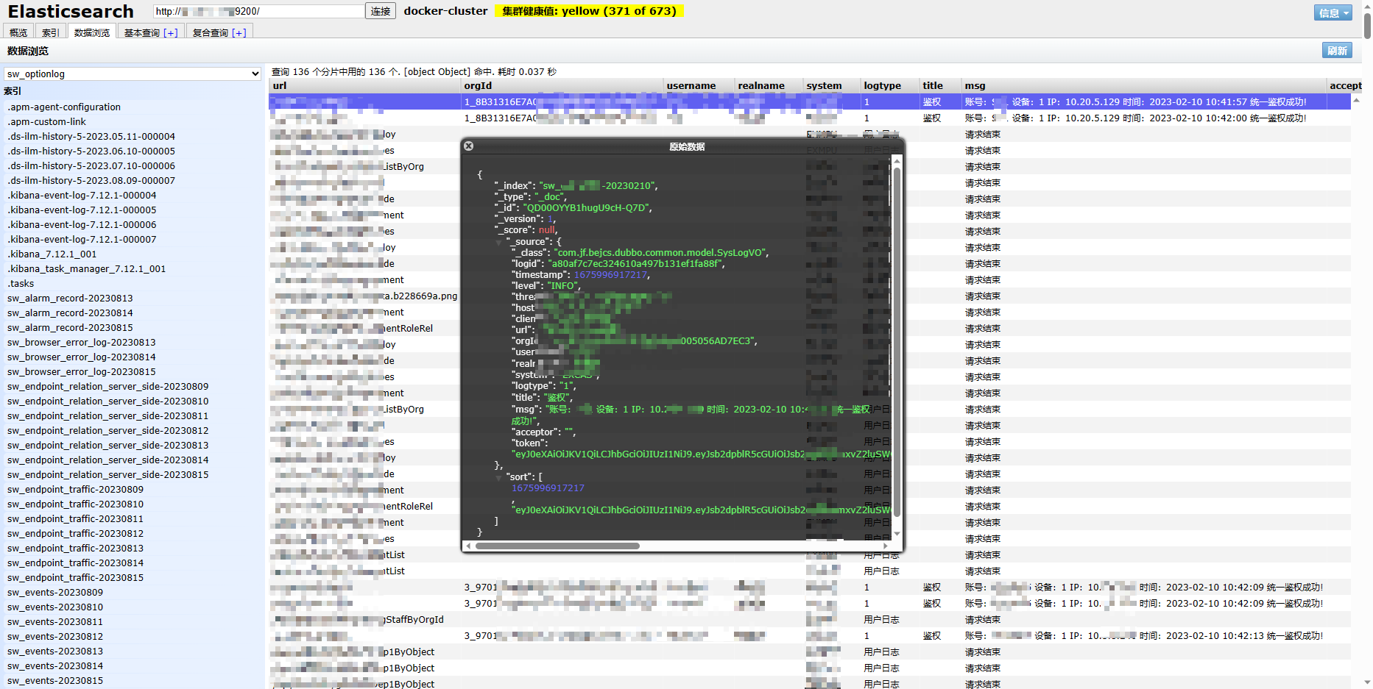The image size is (1373, 689).
Task: Close the 原始数据 raw data dialog
Action: coord(469,146)
